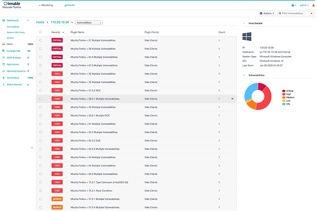Select Vulnerabilities under Dashboards

click(x=13, y=27)
